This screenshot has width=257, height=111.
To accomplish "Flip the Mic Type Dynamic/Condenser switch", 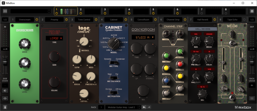I will tap(114, 63).
